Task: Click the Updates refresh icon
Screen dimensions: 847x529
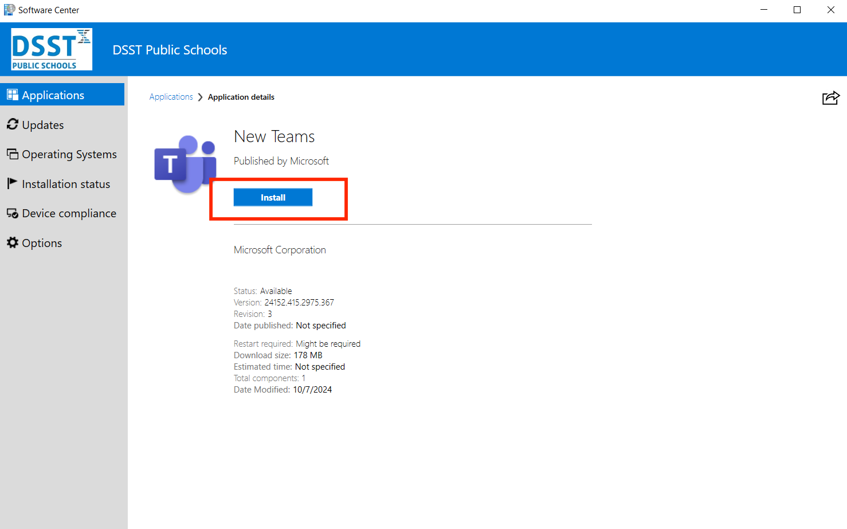Action: (x=13, y=124)
